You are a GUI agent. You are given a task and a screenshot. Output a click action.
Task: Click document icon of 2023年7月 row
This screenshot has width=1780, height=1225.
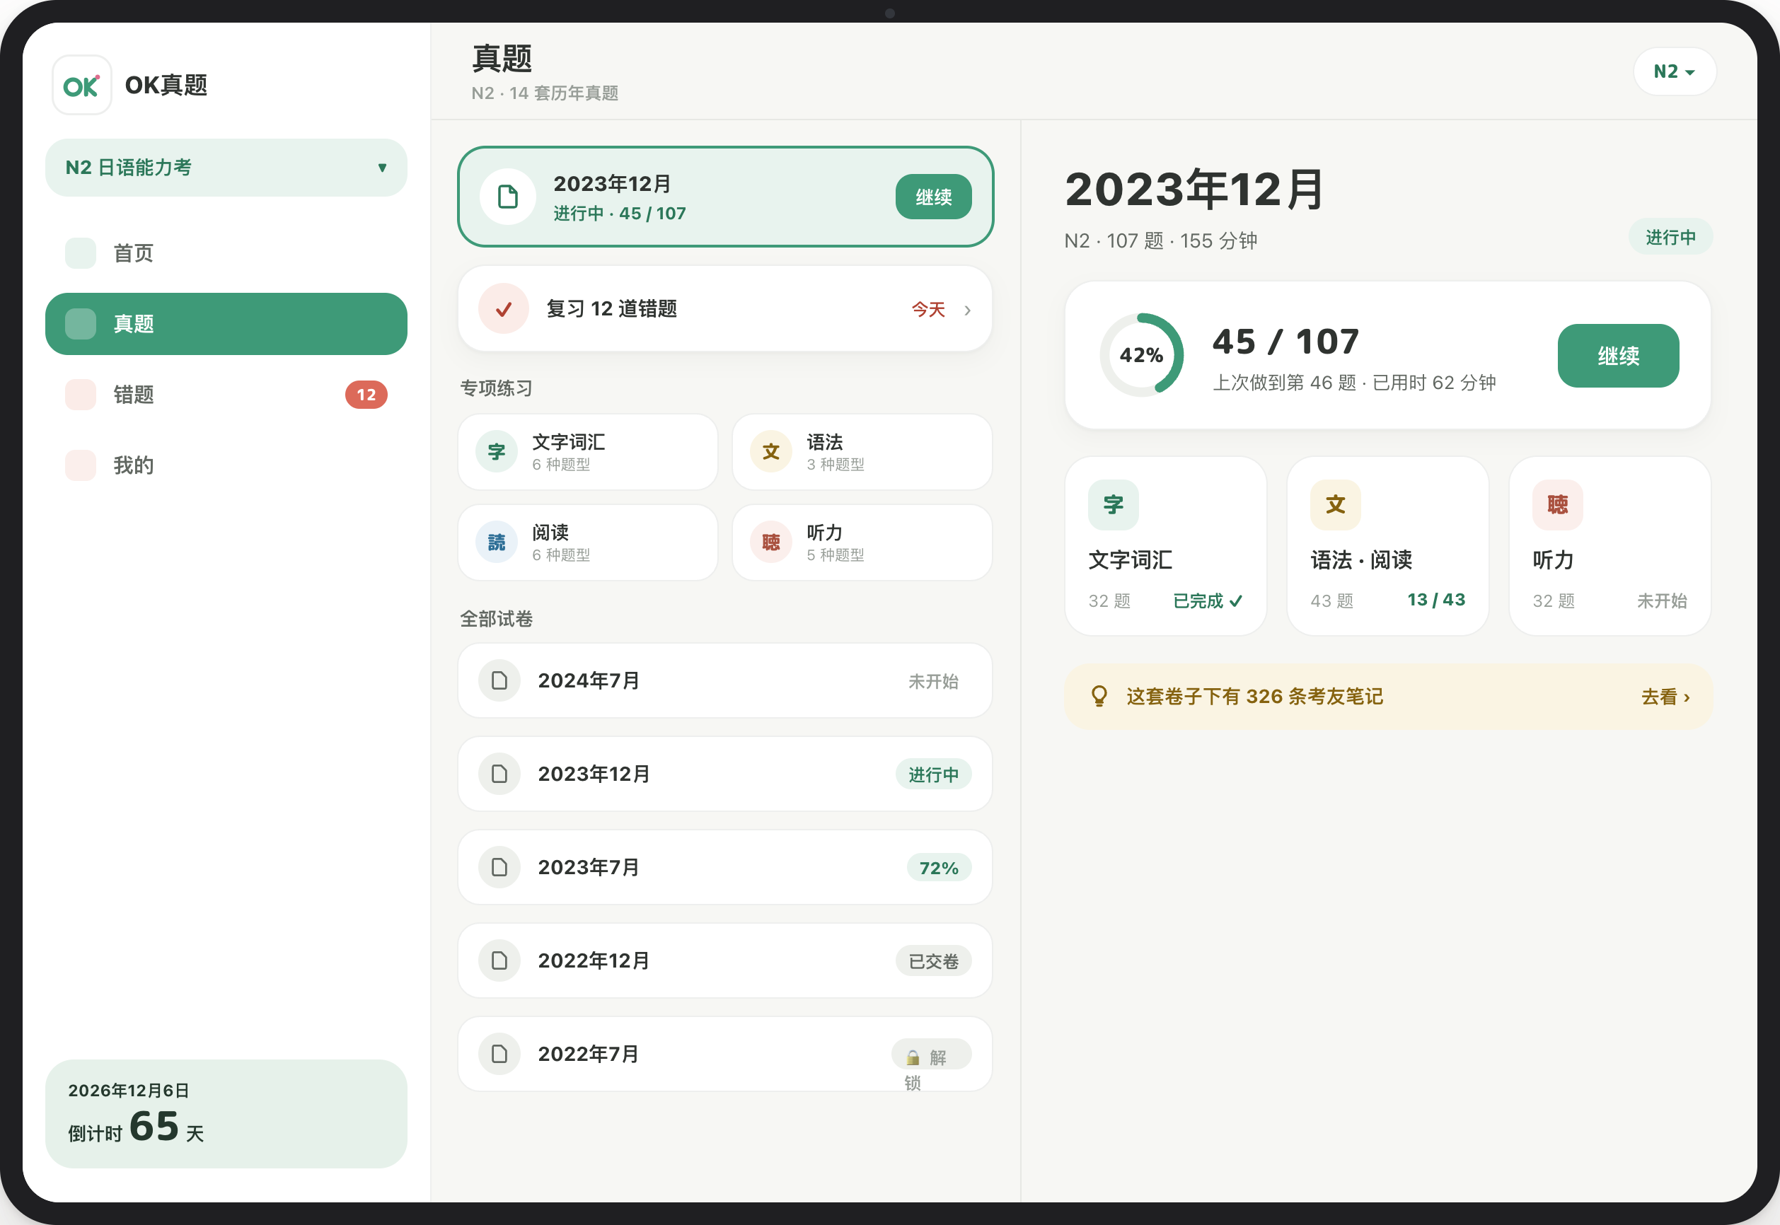click(x=499, y=867)
